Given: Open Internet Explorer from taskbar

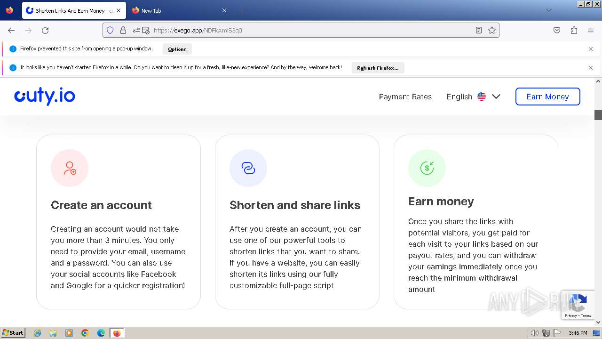Looking at the screenshot, I should (x=38, y=333).
